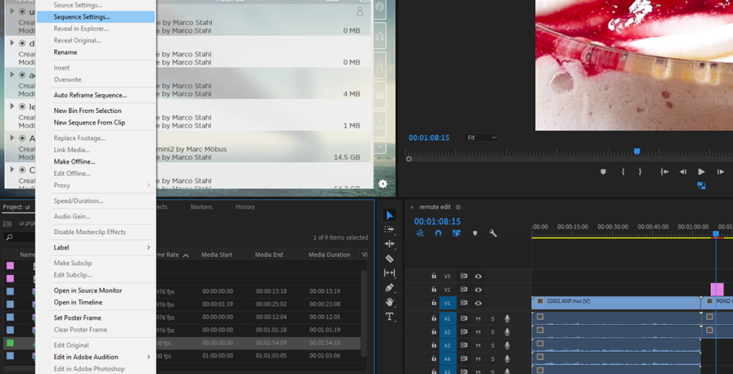Click the program monitor playhead marker
Viewport: 733px width, 374px height.
click(636, 152)
